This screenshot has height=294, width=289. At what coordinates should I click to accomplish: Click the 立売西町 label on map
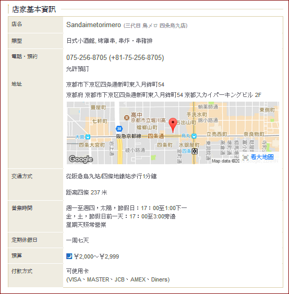click(x=217, y=134)
